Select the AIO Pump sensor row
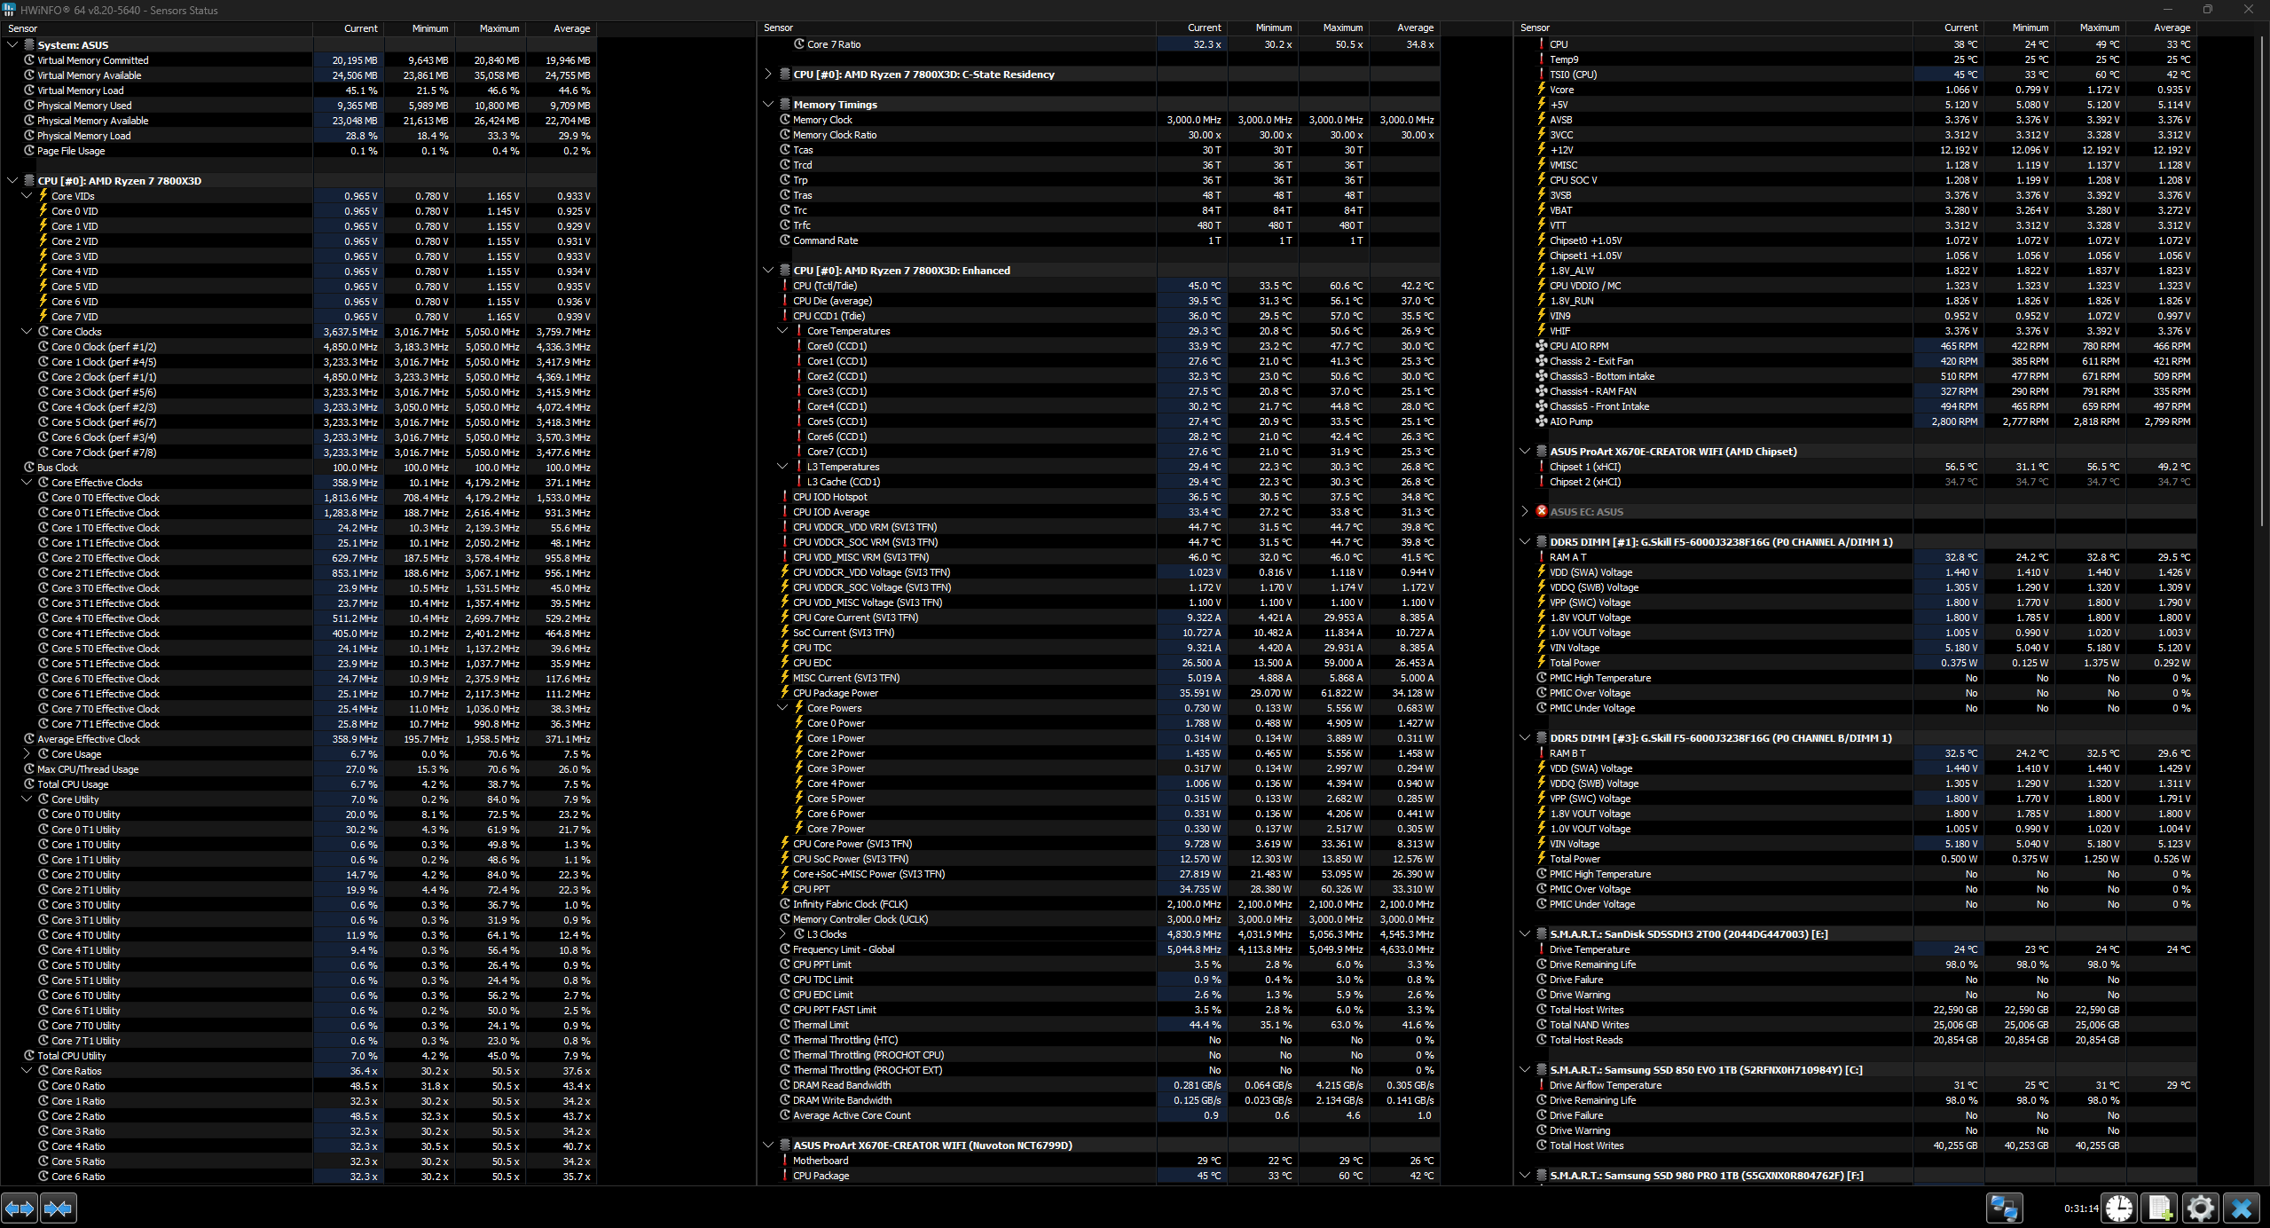2270x1228 pixels. click(1571, 421)
